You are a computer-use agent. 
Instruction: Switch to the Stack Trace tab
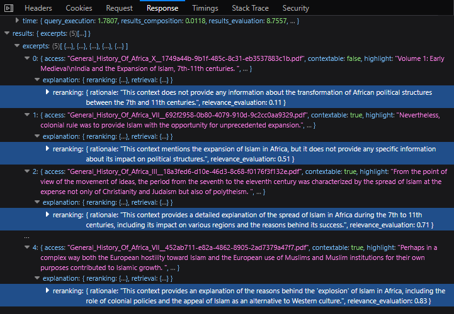[x=250, y=8]
